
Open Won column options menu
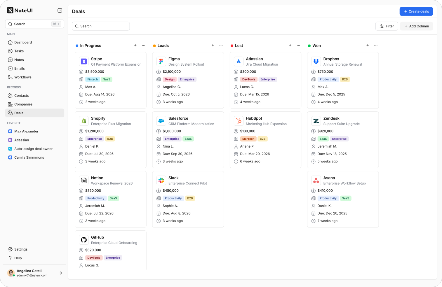[x=376, y=45]
